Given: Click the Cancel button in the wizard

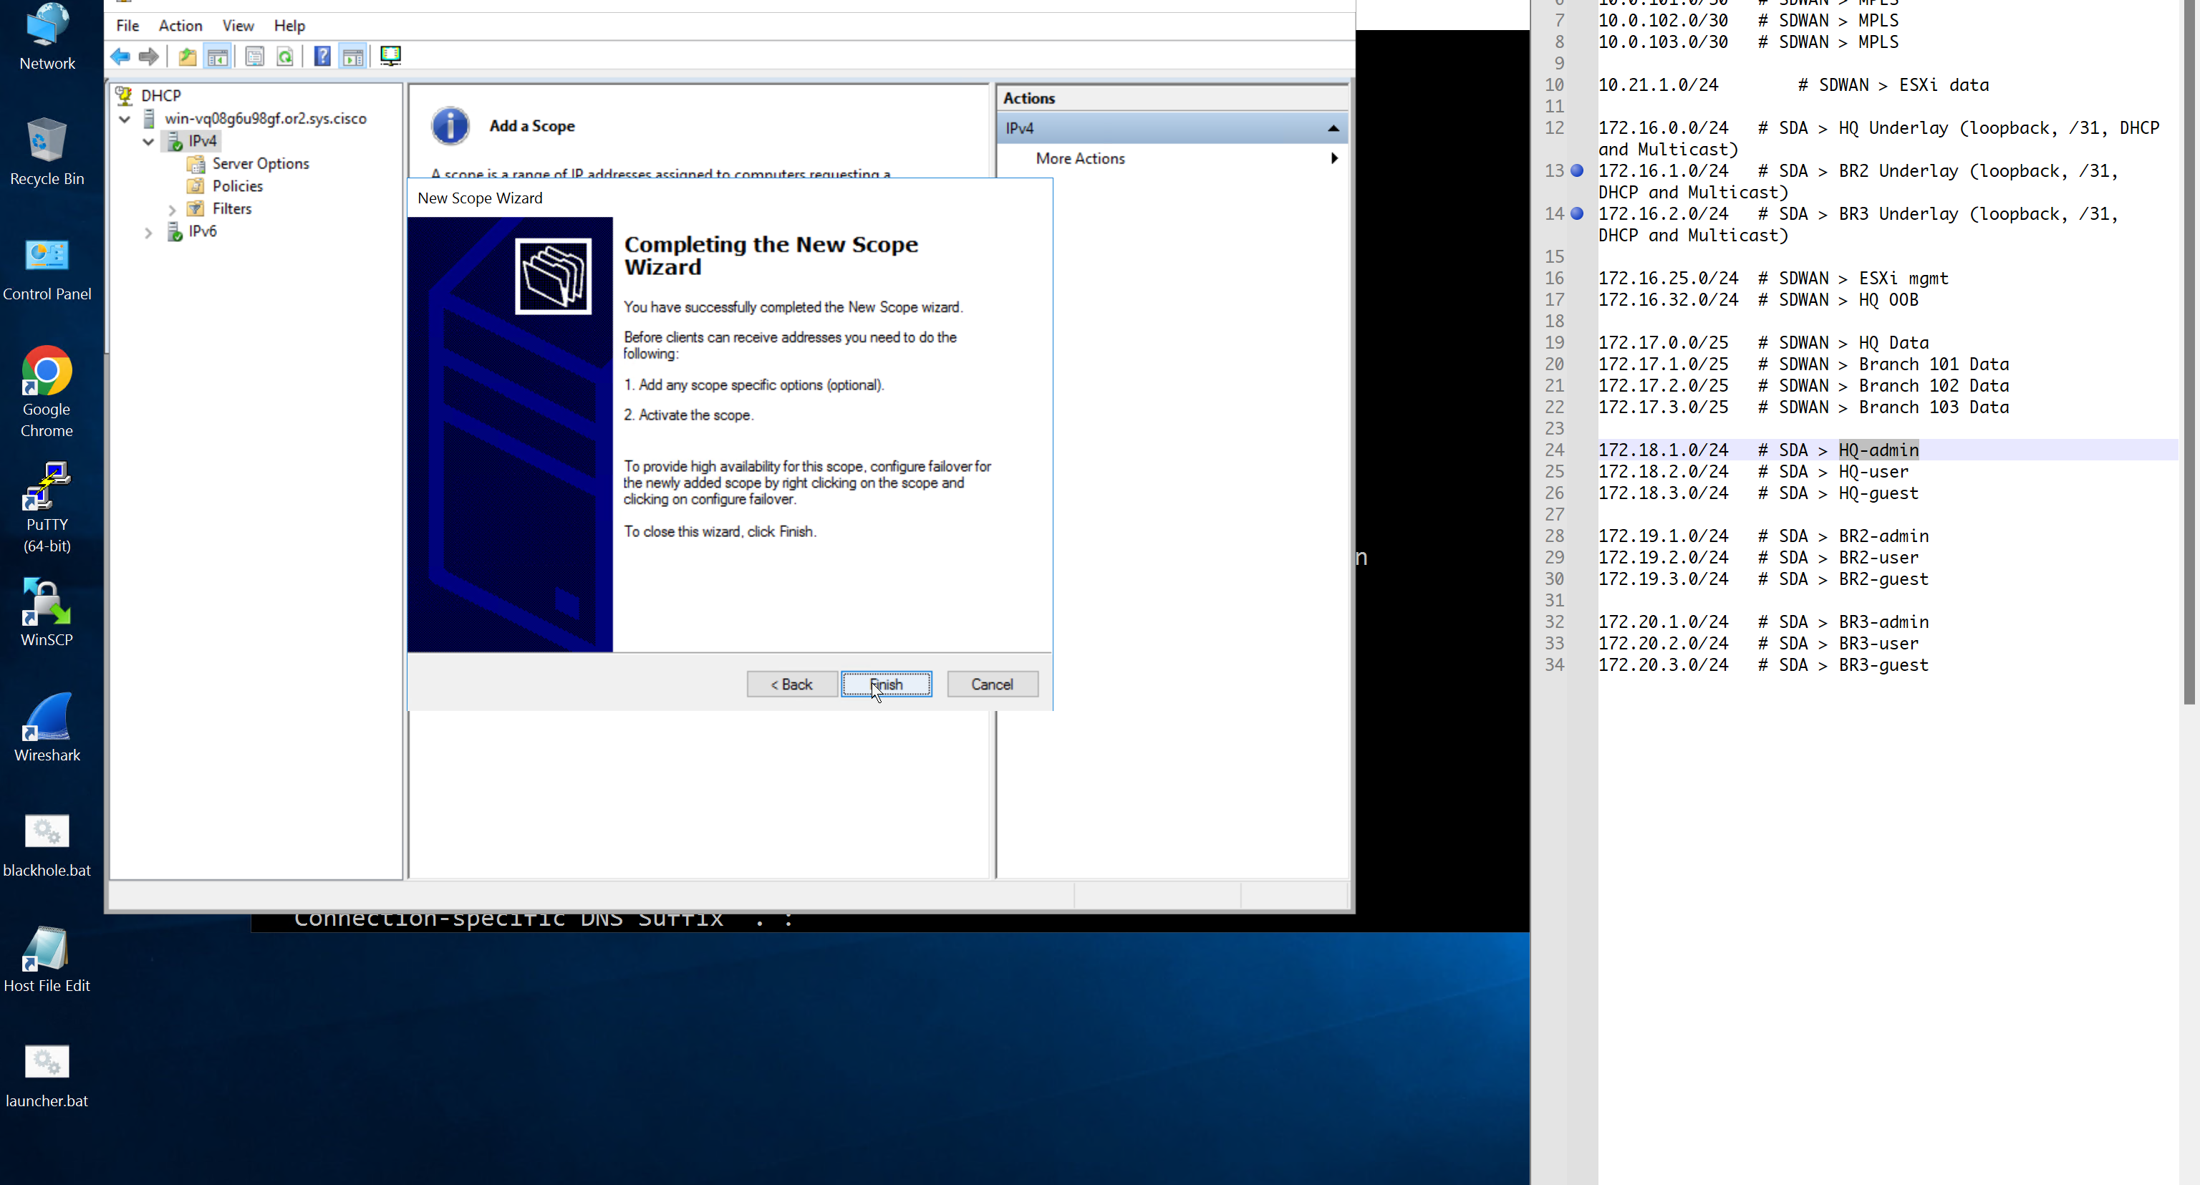Looking at the screenshot, I should [x=992, y=684].
